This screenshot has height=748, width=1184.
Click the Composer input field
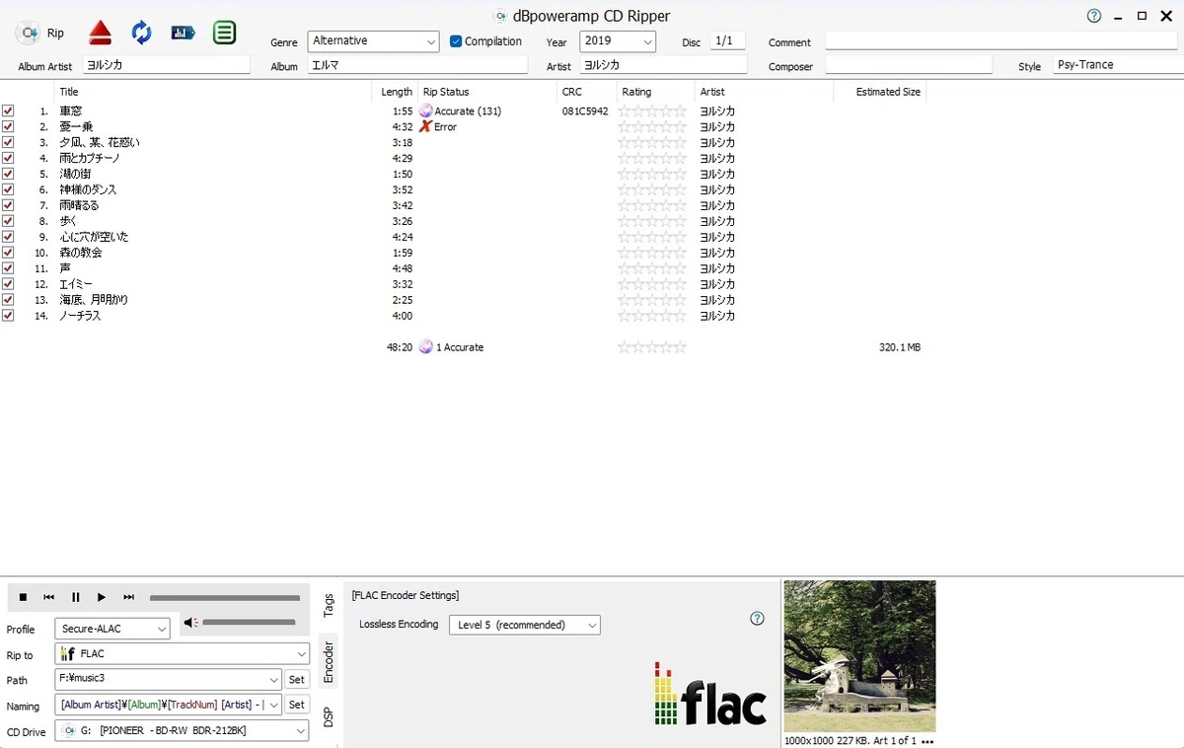[909, 65]
